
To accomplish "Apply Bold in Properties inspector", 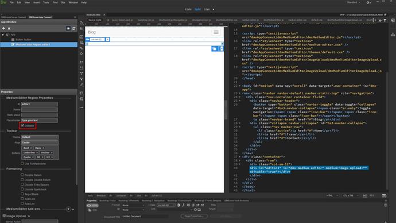I will 178,205.
